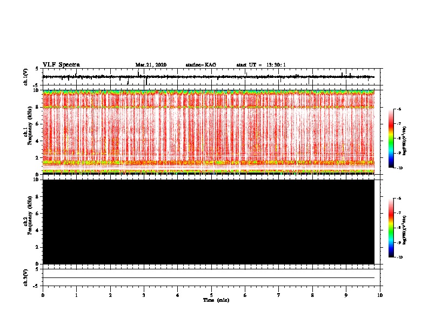
Task: Click inside the black ch.2 spectrogram panel
Action: pos(208,222)
